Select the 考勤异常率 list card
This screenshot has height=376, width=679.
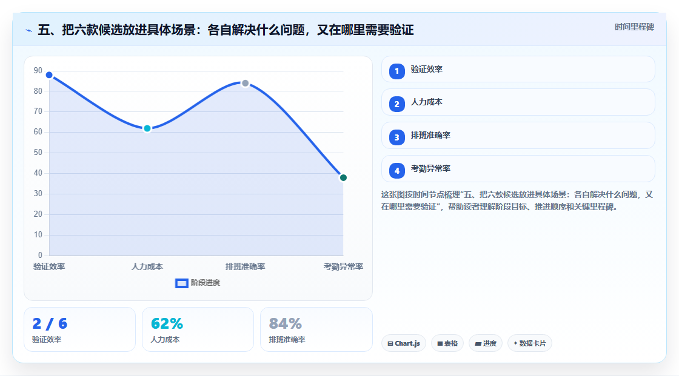coord(518,169)
